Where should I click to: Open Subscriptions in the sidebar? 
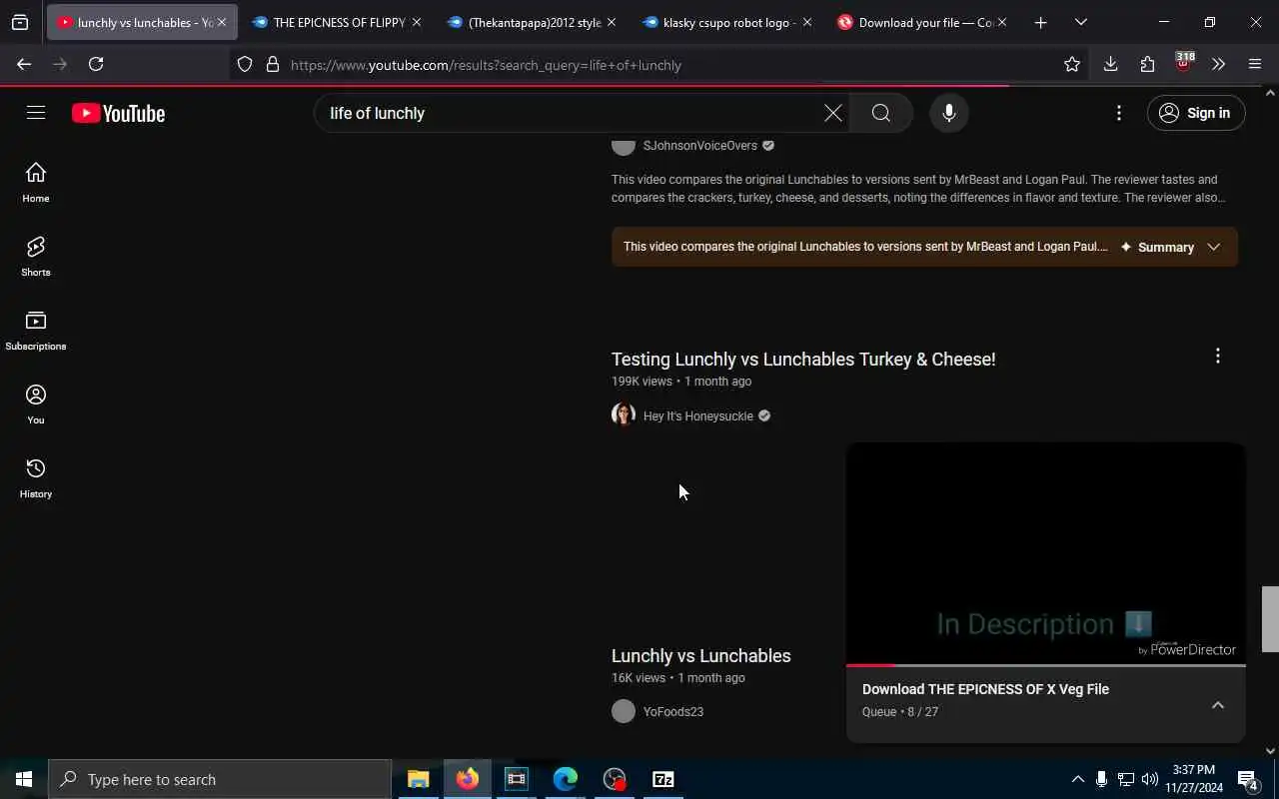(36, 331)
